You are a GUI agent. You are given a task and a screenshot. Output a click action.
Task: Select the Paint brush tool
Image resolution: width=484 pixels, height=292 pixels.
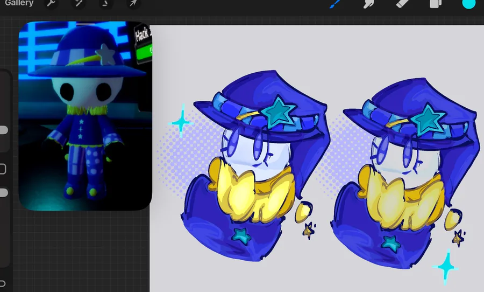coord(336,3)
